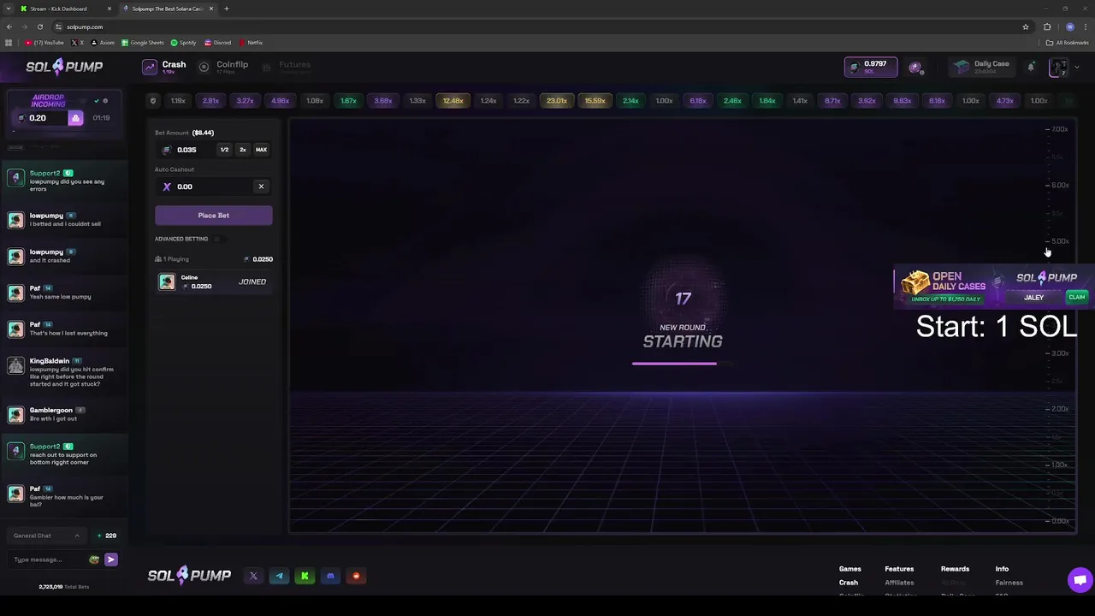Open the emoji picker in chat input
Image resolution: width=1095 pixels, height=616 pixels.
coord(94,560)
